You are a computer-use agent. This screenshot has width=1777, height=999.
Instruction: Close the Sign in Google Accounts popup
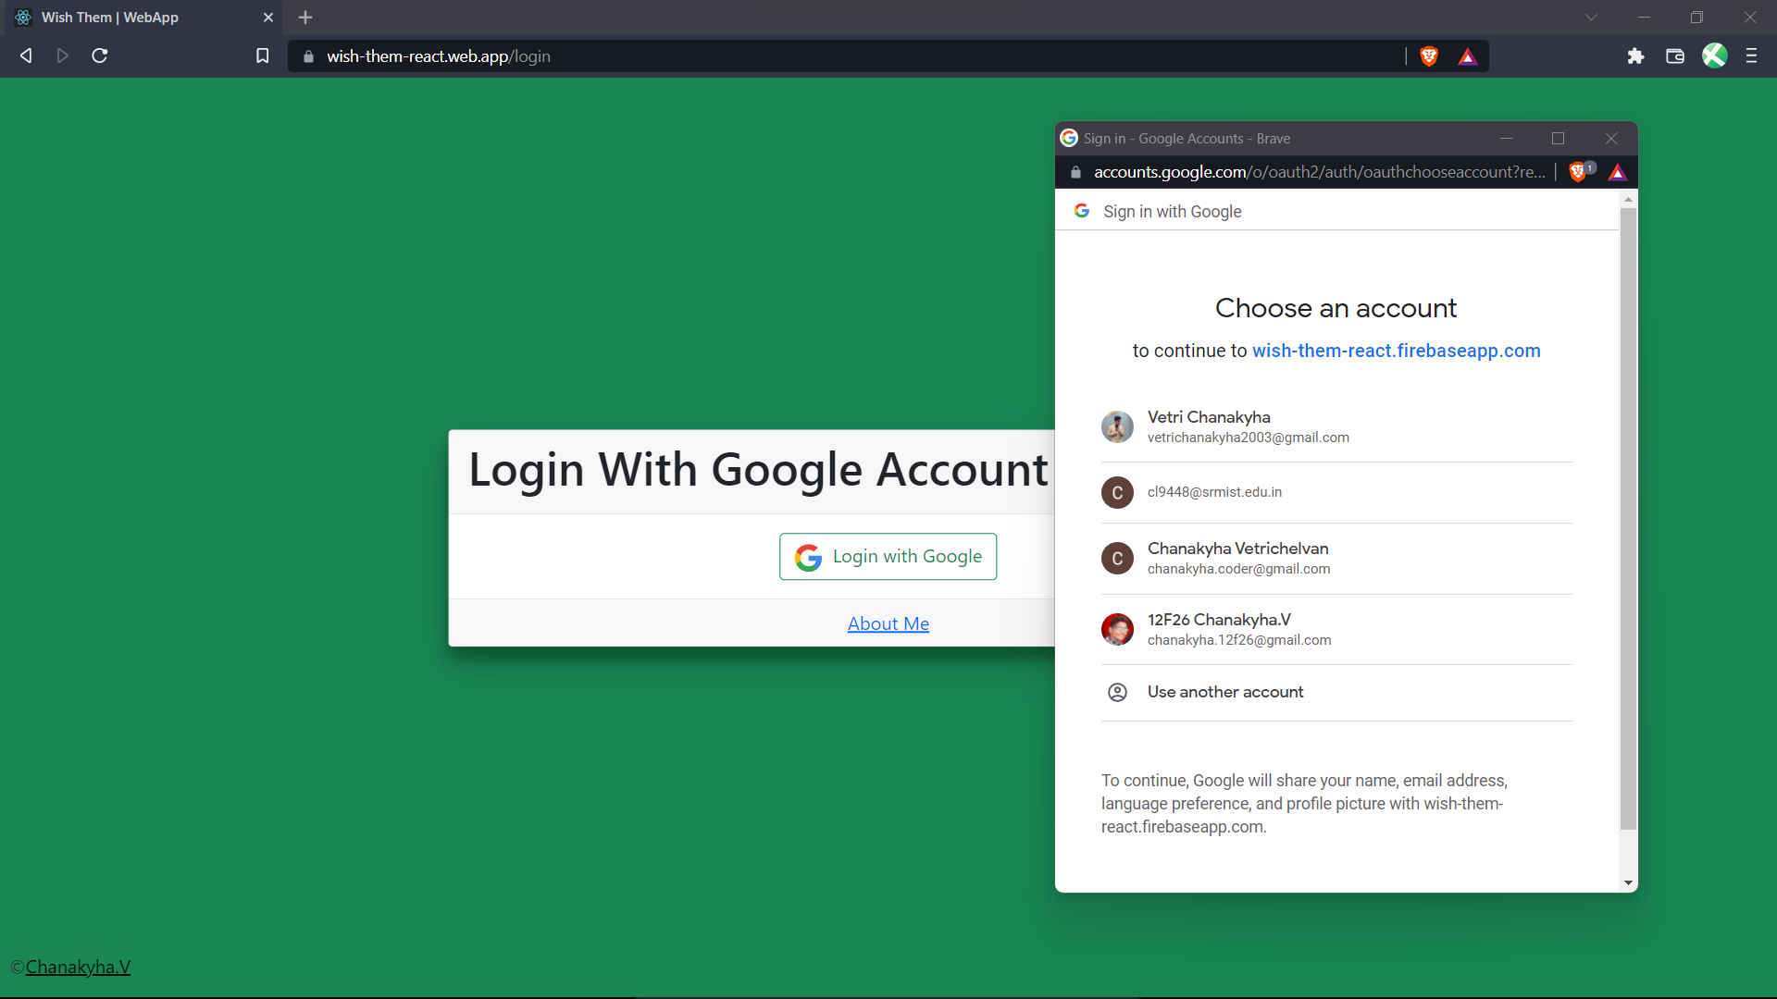coord(1611,139)
